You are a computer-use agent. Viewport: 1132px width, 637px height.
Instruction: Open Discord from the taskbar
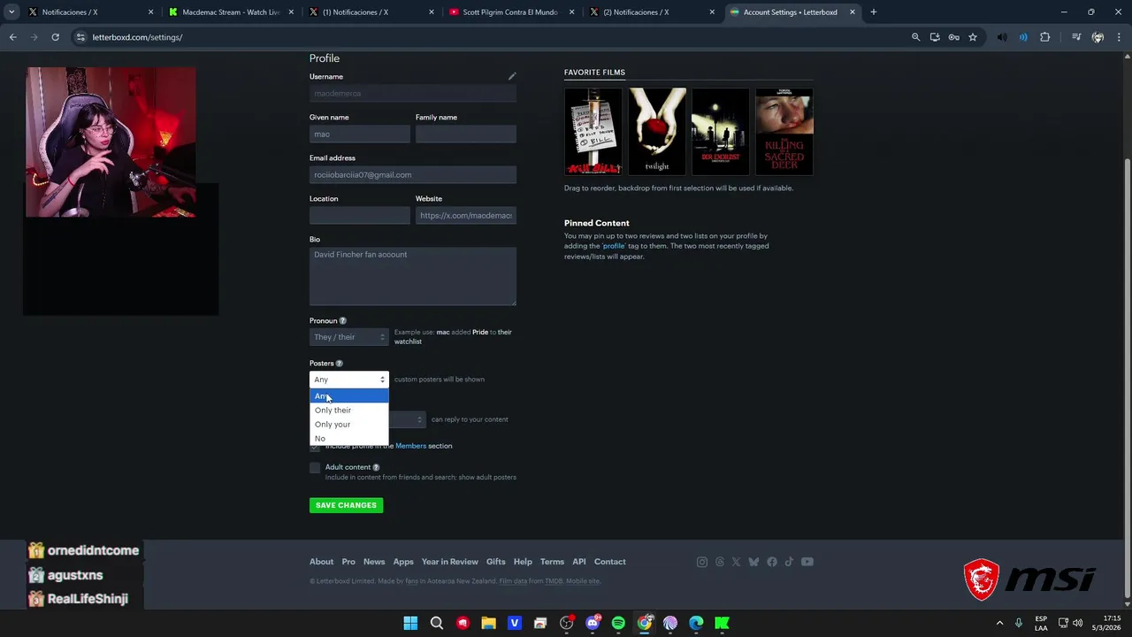[x=593, y=623]
